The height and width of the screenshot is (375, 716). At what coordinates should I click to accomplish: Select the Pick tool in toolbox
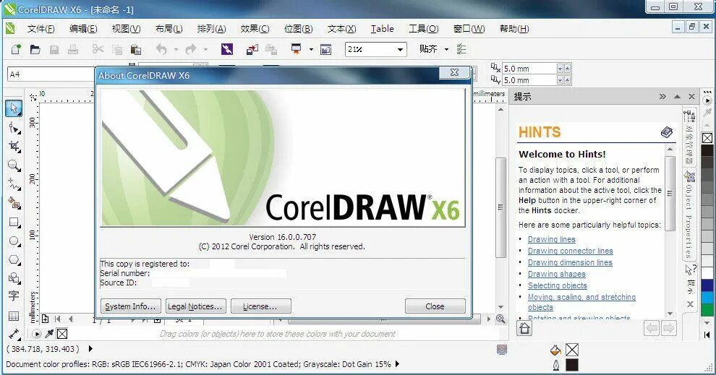click(14, 108)
